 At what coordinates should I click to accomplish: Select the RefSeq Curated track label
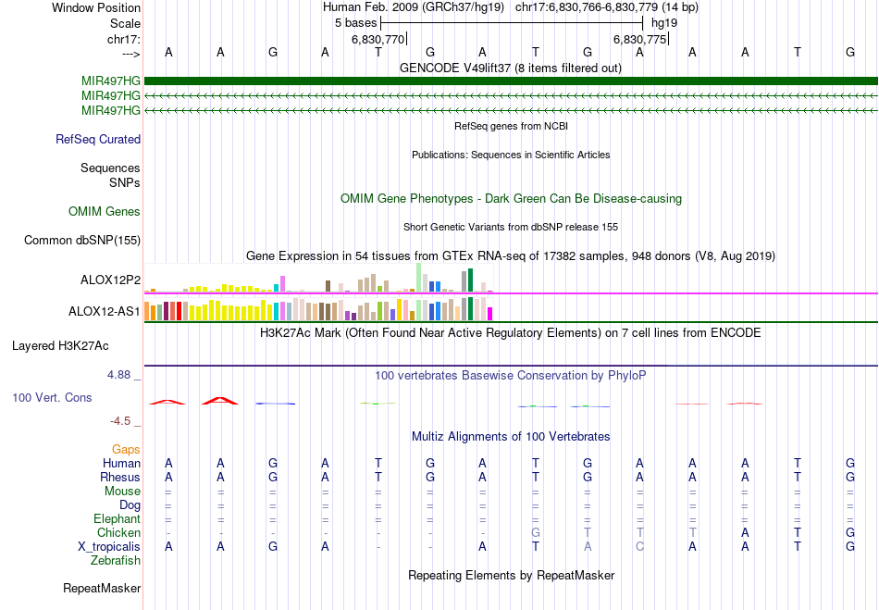click(x=98, y=139)
